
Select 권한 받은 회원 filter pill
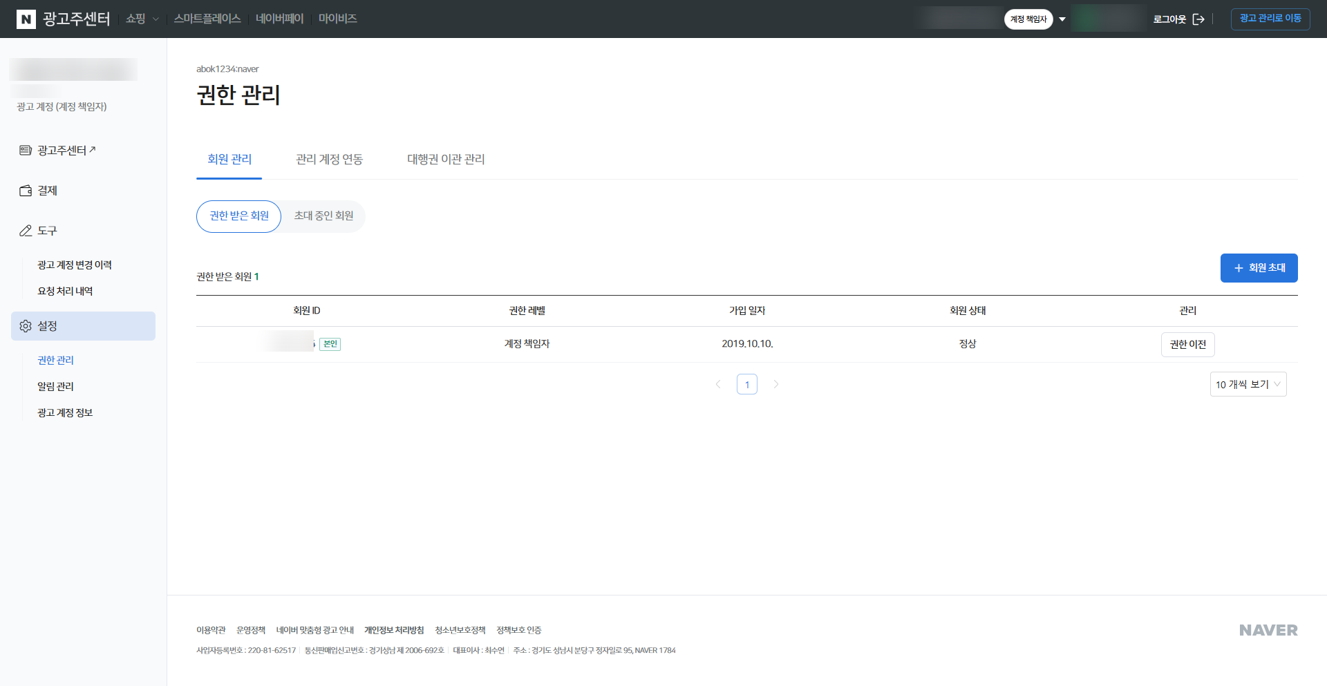tap(239, 216)
